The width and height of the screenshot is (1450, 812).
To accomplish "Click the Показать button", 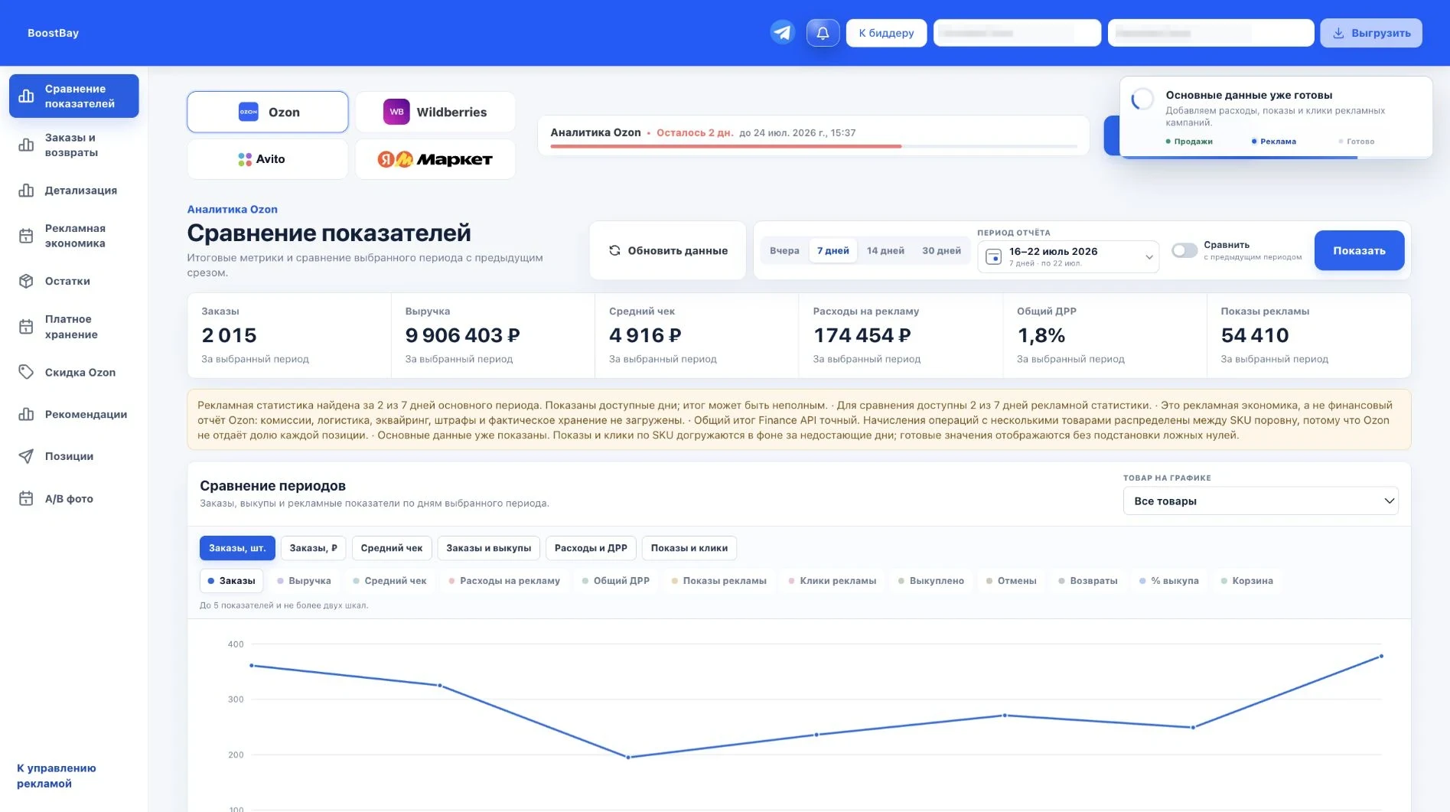I will (1359, 250).
